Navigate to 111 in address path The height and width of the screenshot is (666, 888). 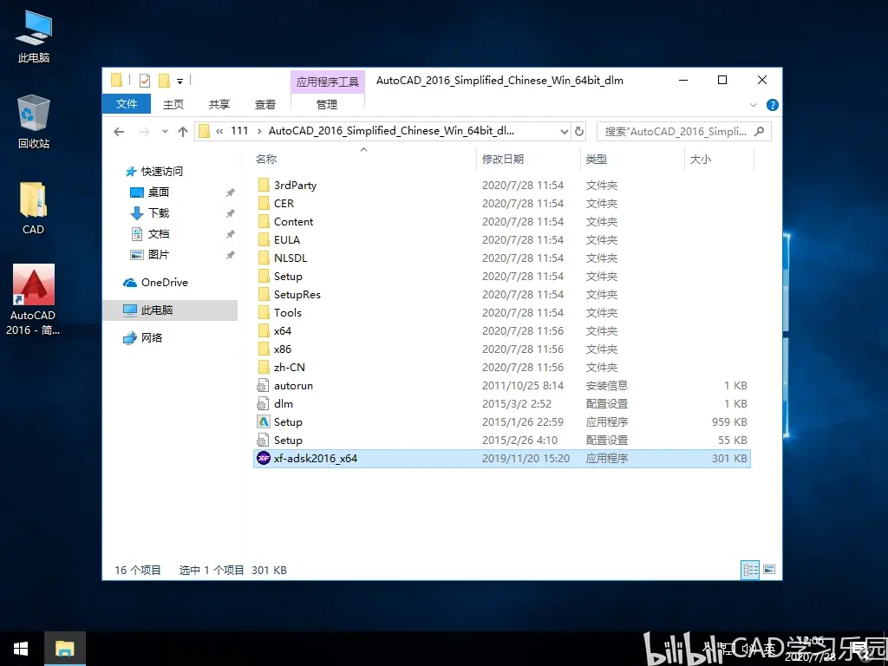pos(239,131)
